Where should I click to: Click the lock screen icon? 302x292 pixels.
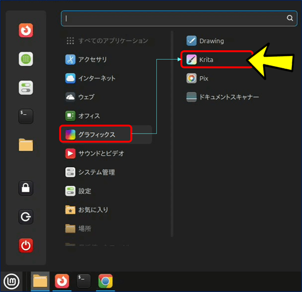pyautogui.click(x=26, y=188)
